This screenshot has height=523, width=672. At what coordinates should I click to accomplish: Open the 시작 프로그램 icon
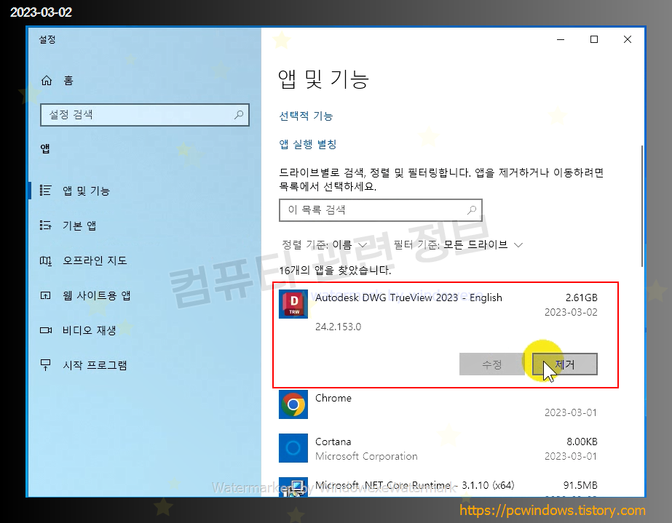click(45, 365)
